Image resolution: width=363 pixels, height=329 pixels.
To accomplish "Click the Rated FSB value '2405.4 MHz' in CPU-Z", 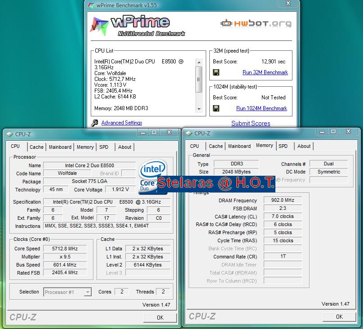I will point(65,272).
